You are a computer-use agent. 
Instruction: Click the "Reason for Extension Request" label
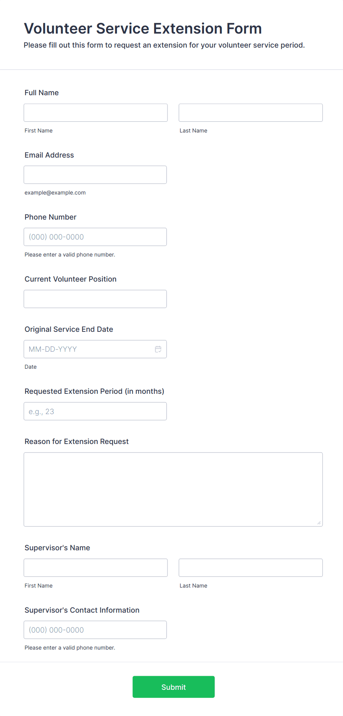click(x=77, y=441)
